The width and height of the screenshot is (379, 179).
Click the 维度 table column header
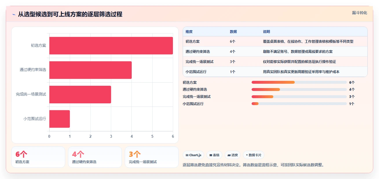point(189,32)
